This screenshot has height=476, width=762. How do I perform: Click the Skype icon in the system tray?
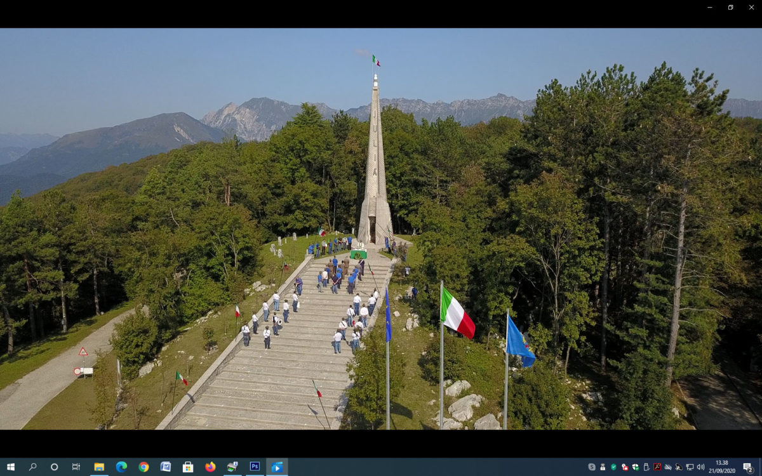pos(592,466)
